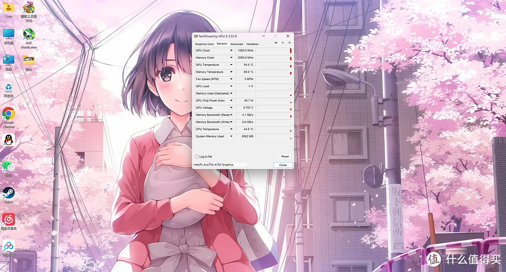
Task: Click the 2000.0 MHz Memory Clock value
Action: click(x=245, y=58)
